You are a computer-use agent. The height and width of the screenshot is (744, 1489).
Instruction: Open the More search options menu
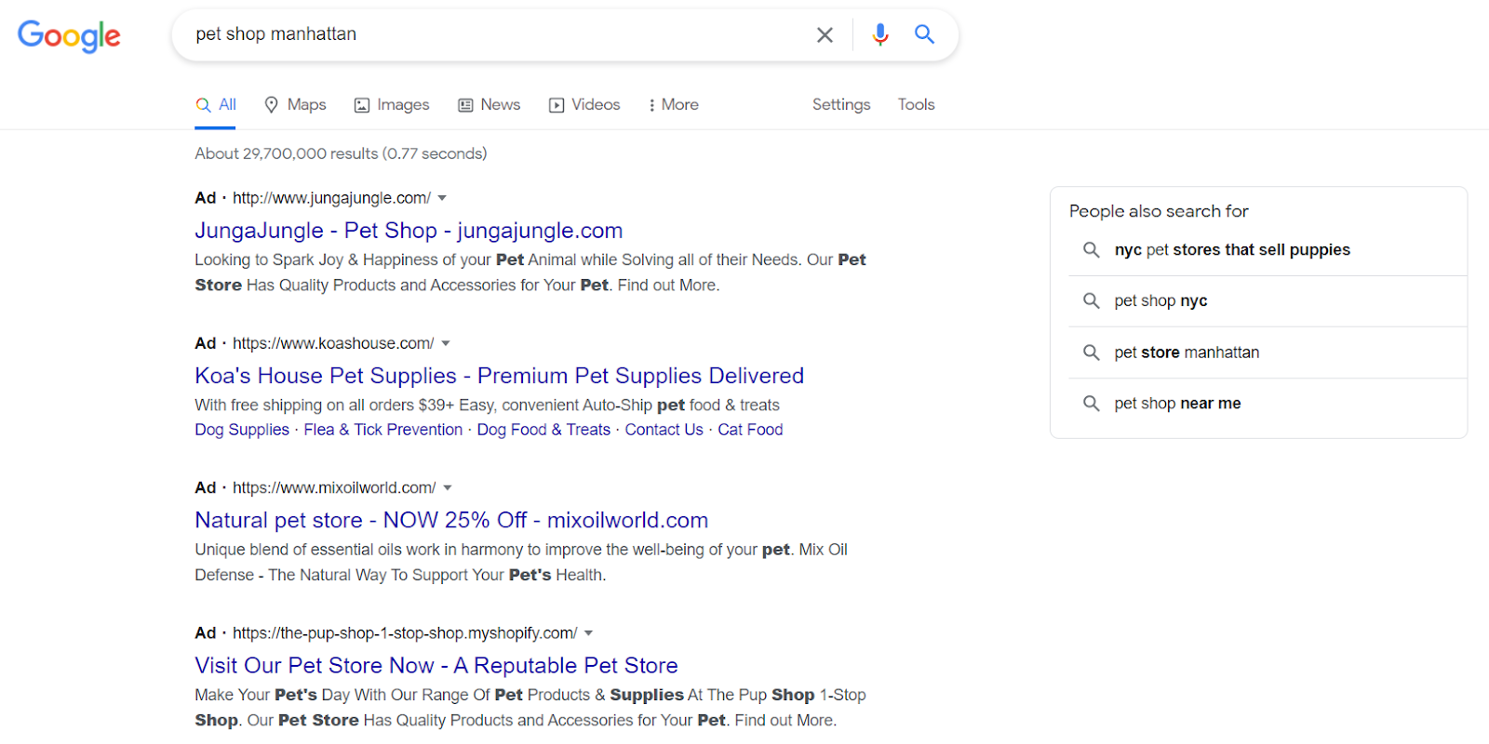(673, 105)
